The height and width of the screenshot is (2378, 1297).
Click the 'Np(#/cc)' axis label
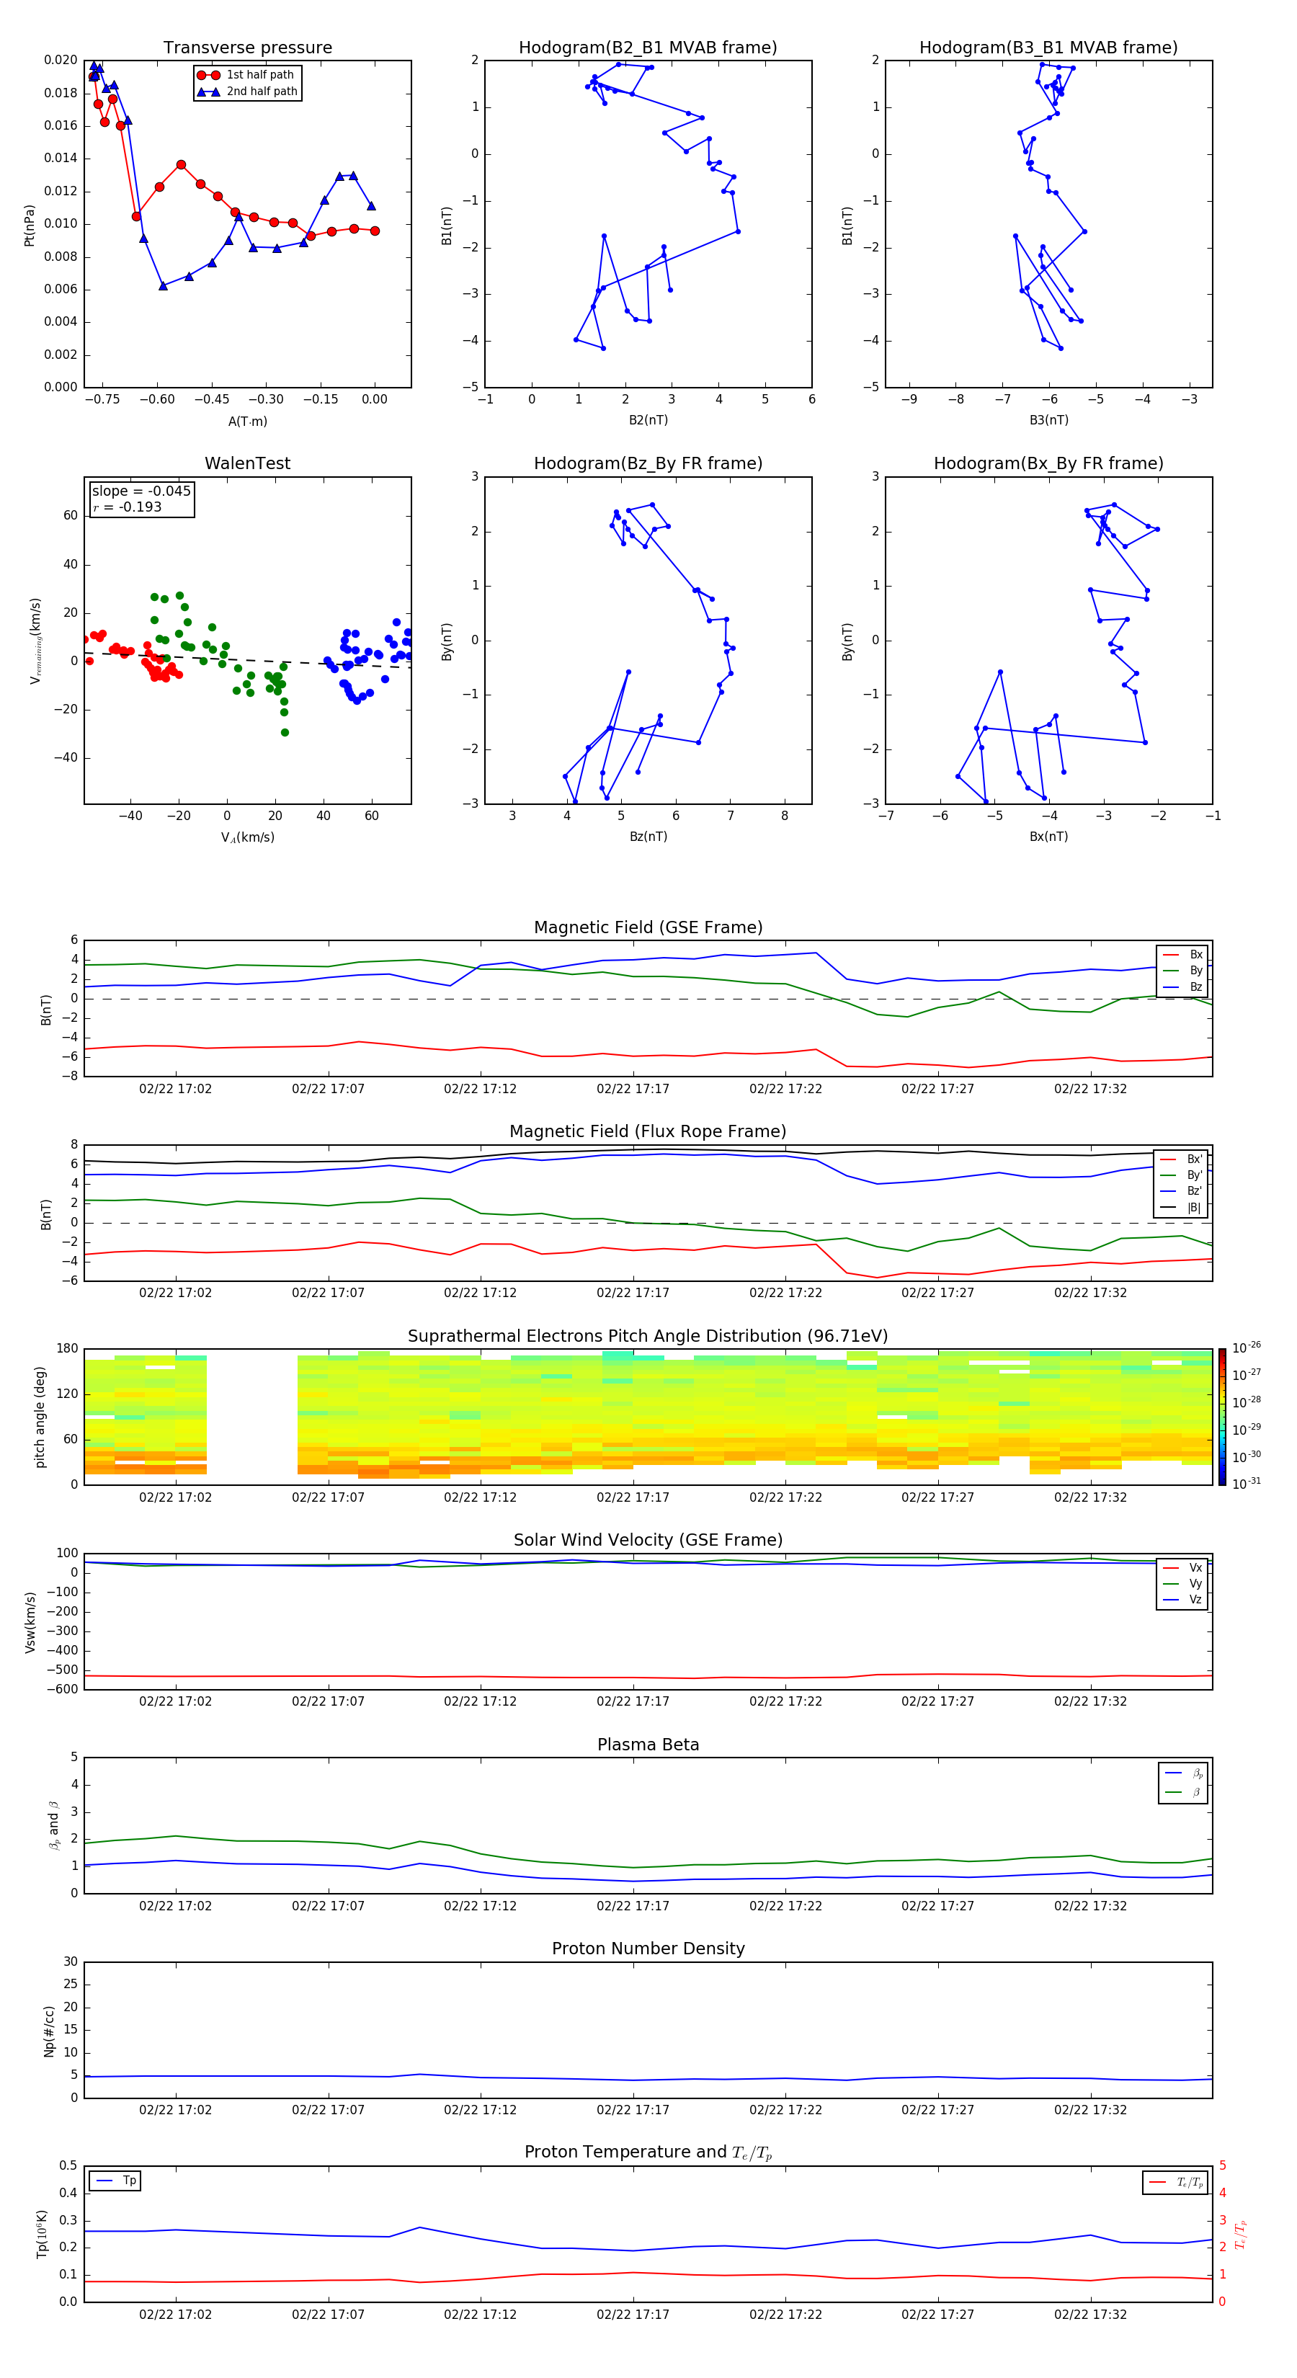point(50,2031)
